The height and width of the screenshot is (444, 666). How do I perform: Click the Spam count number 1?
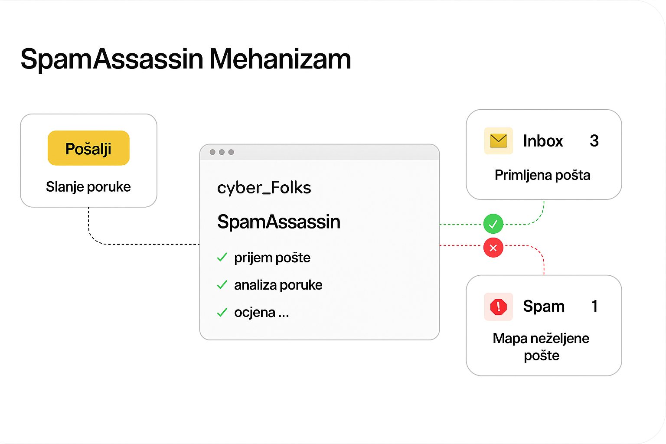coord(594,307)
